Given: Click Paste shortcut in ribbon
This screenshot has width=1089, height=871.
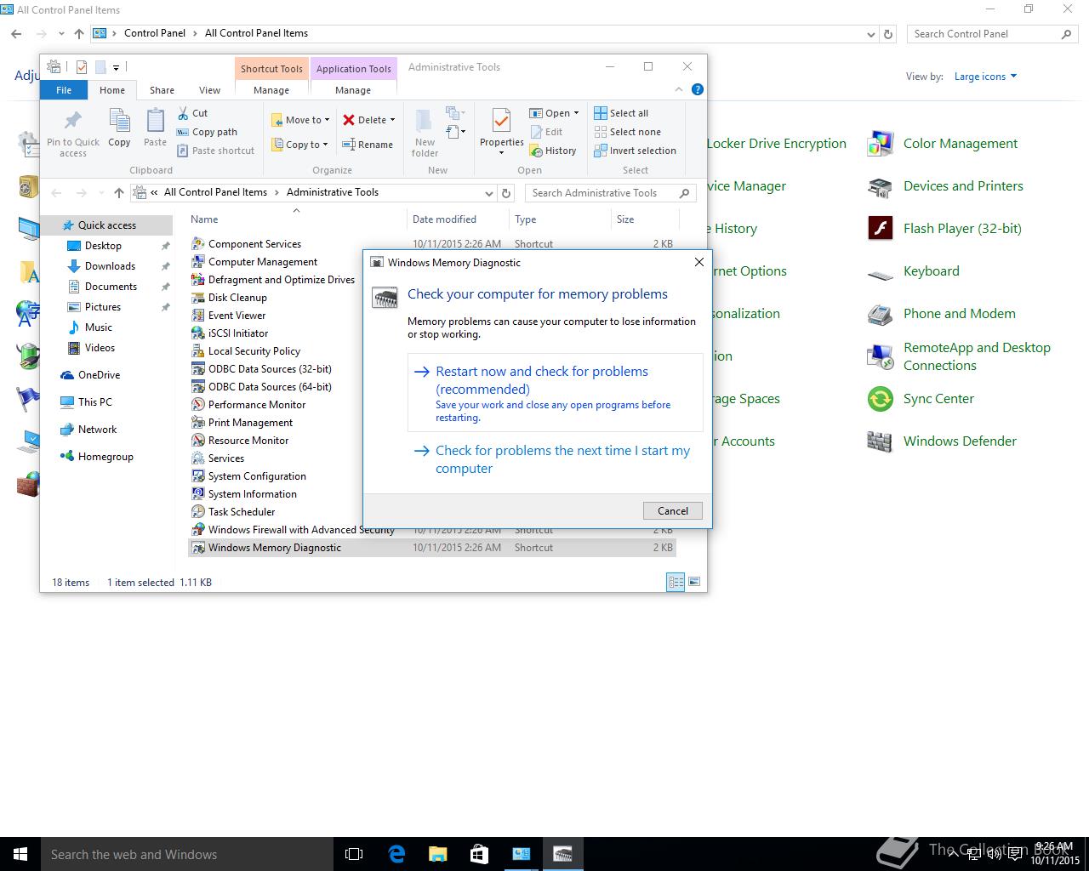Looking at the screenshot, I should pos(215,151).
